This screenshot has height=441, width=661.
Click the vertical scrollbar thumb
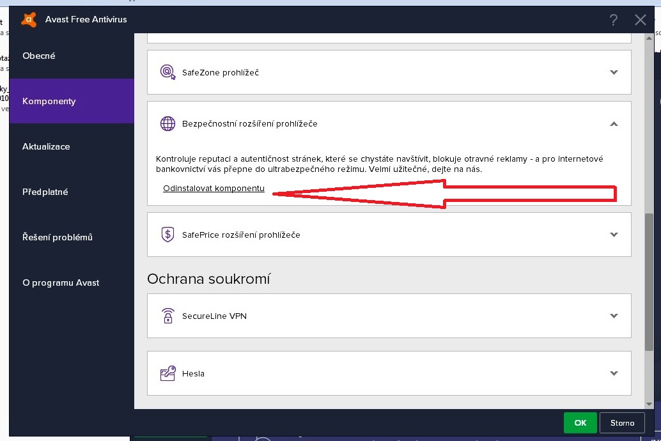(x=649, y=282)
